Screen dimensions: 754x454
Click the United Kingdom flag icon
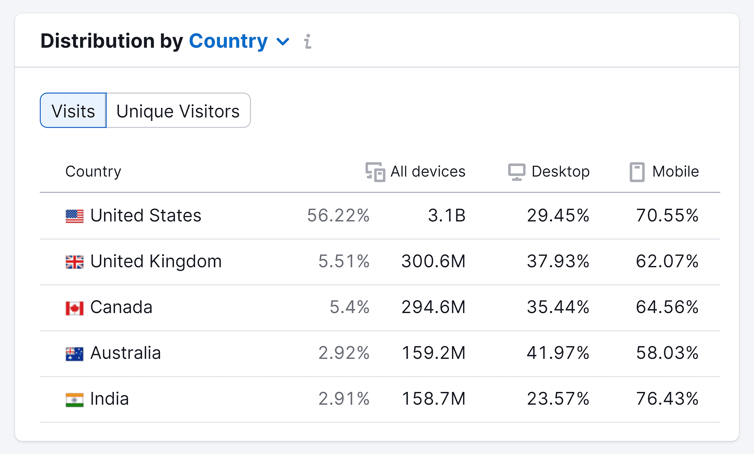74,262
